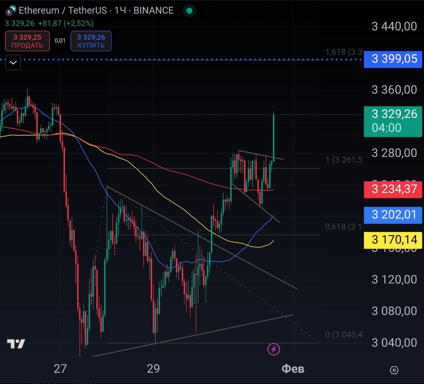Click the 29 date label on time axis
424x384 pixels.
tap(153, 368)
